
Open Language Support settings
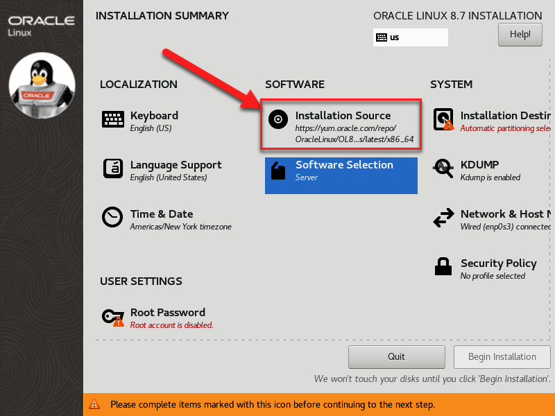point(176,165)
